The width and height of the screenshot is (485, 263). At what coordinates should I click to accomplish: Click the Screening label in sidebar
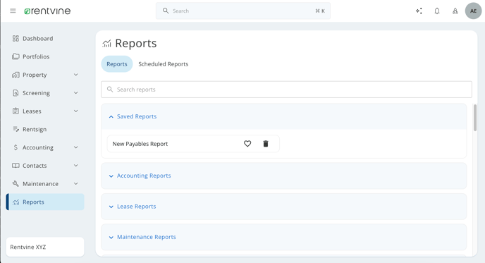point(36,93)
